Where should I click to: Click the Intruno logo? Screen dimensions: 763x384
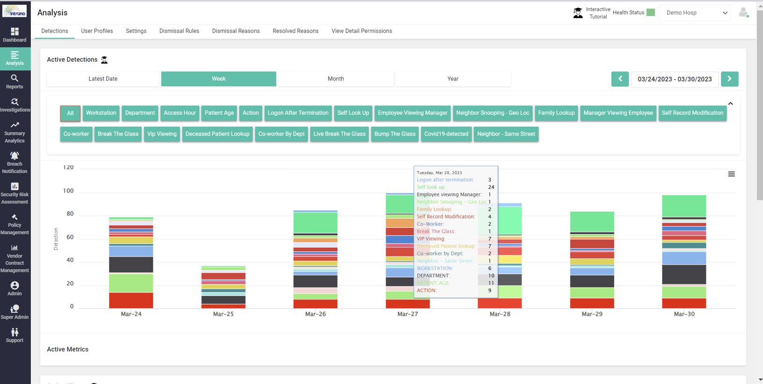tap(14, 11)
